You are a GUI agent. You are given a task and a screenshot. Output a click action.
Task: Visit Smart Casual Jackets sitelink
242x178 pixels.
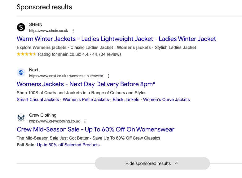tap(38, 100)
